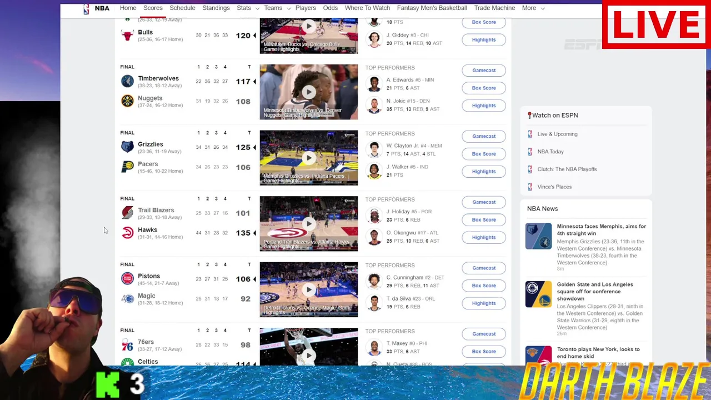Click the Magic team logo
The height and width of the screenshot is (400, 711).
pos(127,299)
